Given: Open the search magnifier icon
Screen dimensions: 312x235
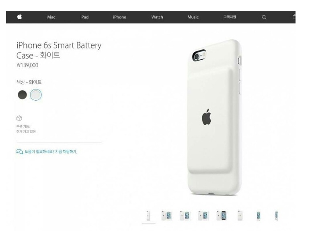Looking at the screenshot, I should [x=264, y=17].
